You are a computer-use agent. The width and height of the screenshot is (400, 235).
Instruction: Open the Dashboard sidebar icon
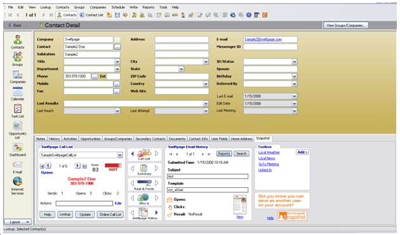click(x=17, y=149)
